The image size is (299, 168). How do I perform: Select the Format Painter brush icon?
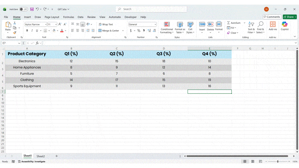15,33
